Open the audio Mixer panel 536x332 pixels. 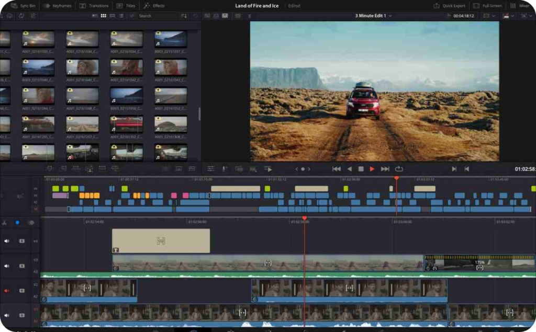[x=519, y=6]
